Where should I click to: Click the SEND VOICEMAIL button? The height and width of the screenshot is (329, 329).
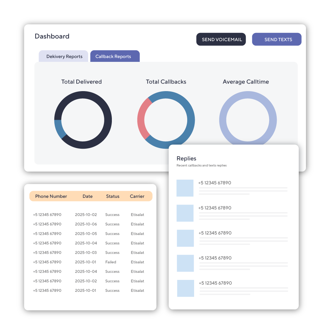(221, 39)
